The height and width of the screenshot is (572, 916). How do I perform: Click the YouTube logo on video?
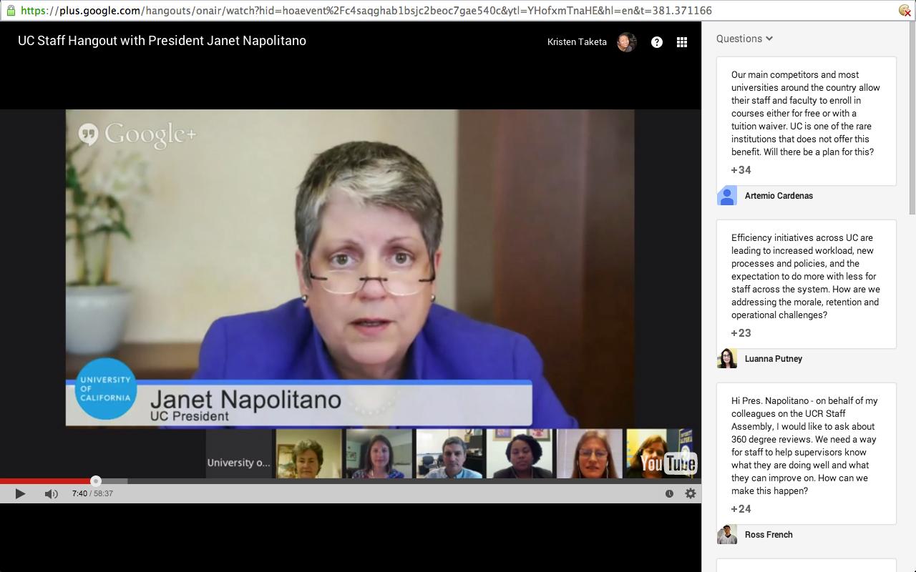[x=668, y=463]
